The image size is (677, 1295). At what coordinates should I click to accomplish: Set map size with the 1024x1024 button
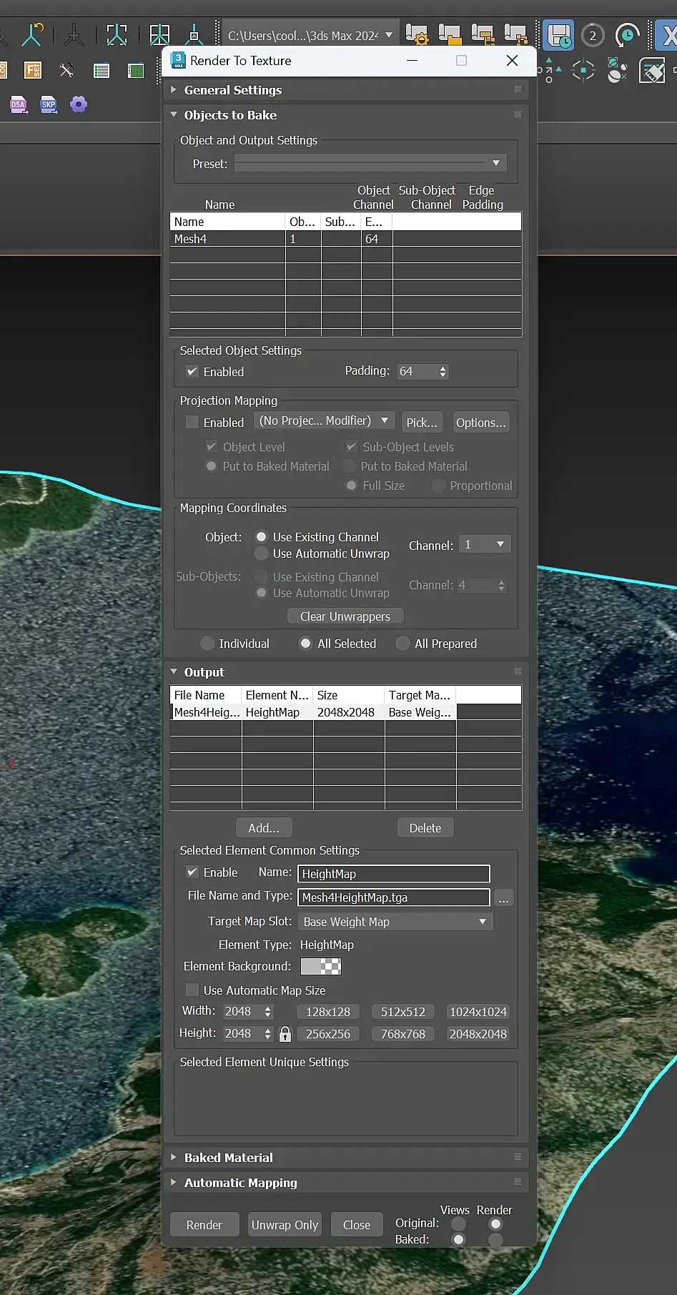coord(478,1012)
